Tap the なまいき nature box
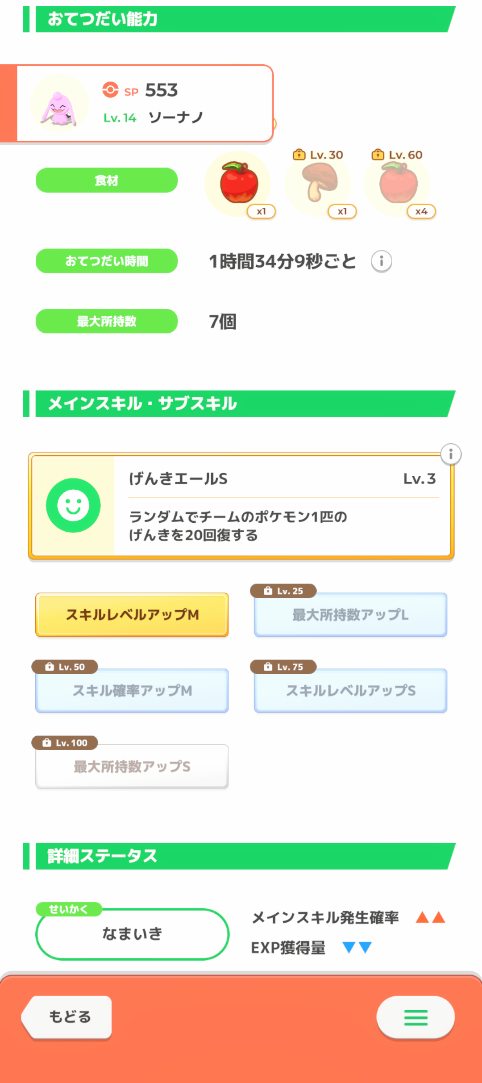The height and width of the screenshot is (1083, 482). pyautogui.click(x=132, y=934)
